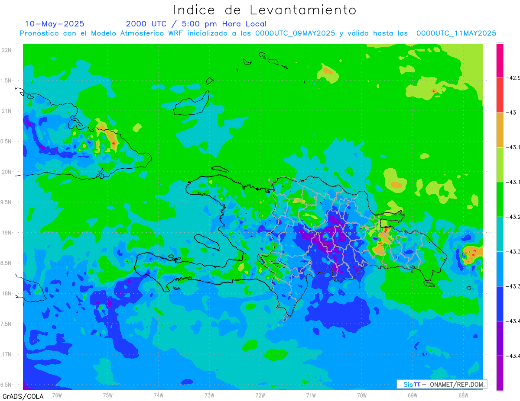
Task: Select the '10-May-2025' date text
Action: coord(55,24)
